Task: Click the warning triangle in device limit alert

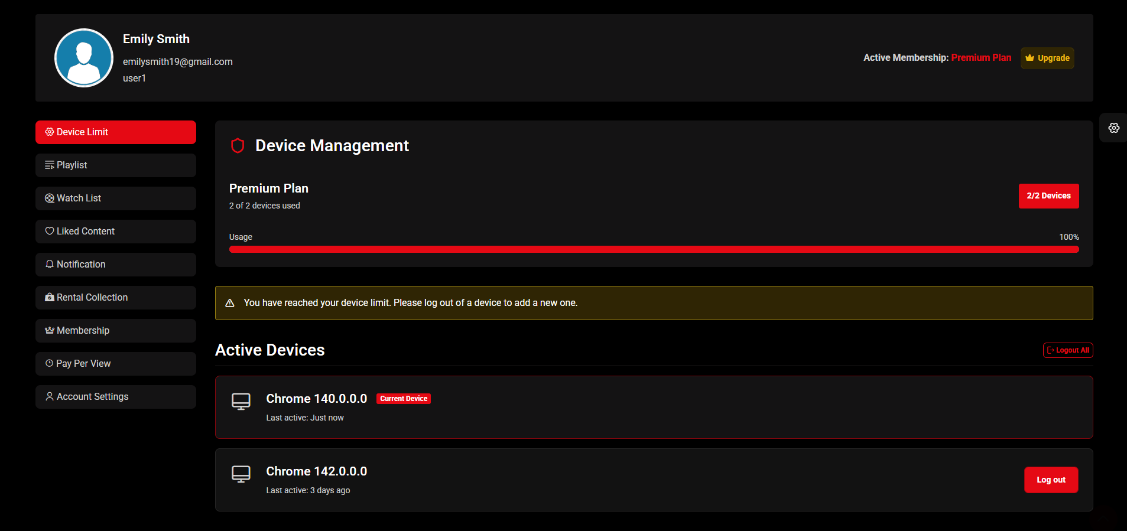Action: click(x=230, y=303)
